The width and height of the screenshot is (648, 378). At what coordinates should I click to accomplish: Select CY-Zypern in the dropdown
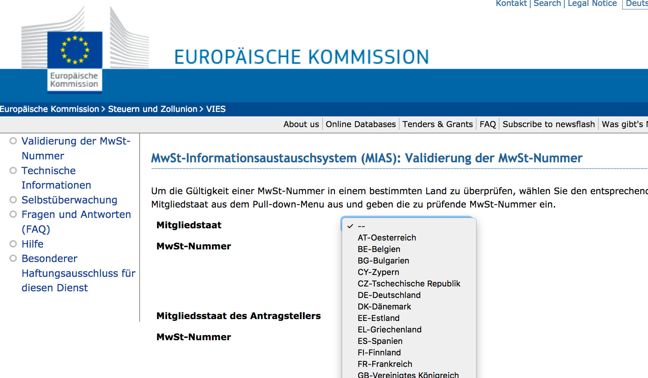pos(409,272)
